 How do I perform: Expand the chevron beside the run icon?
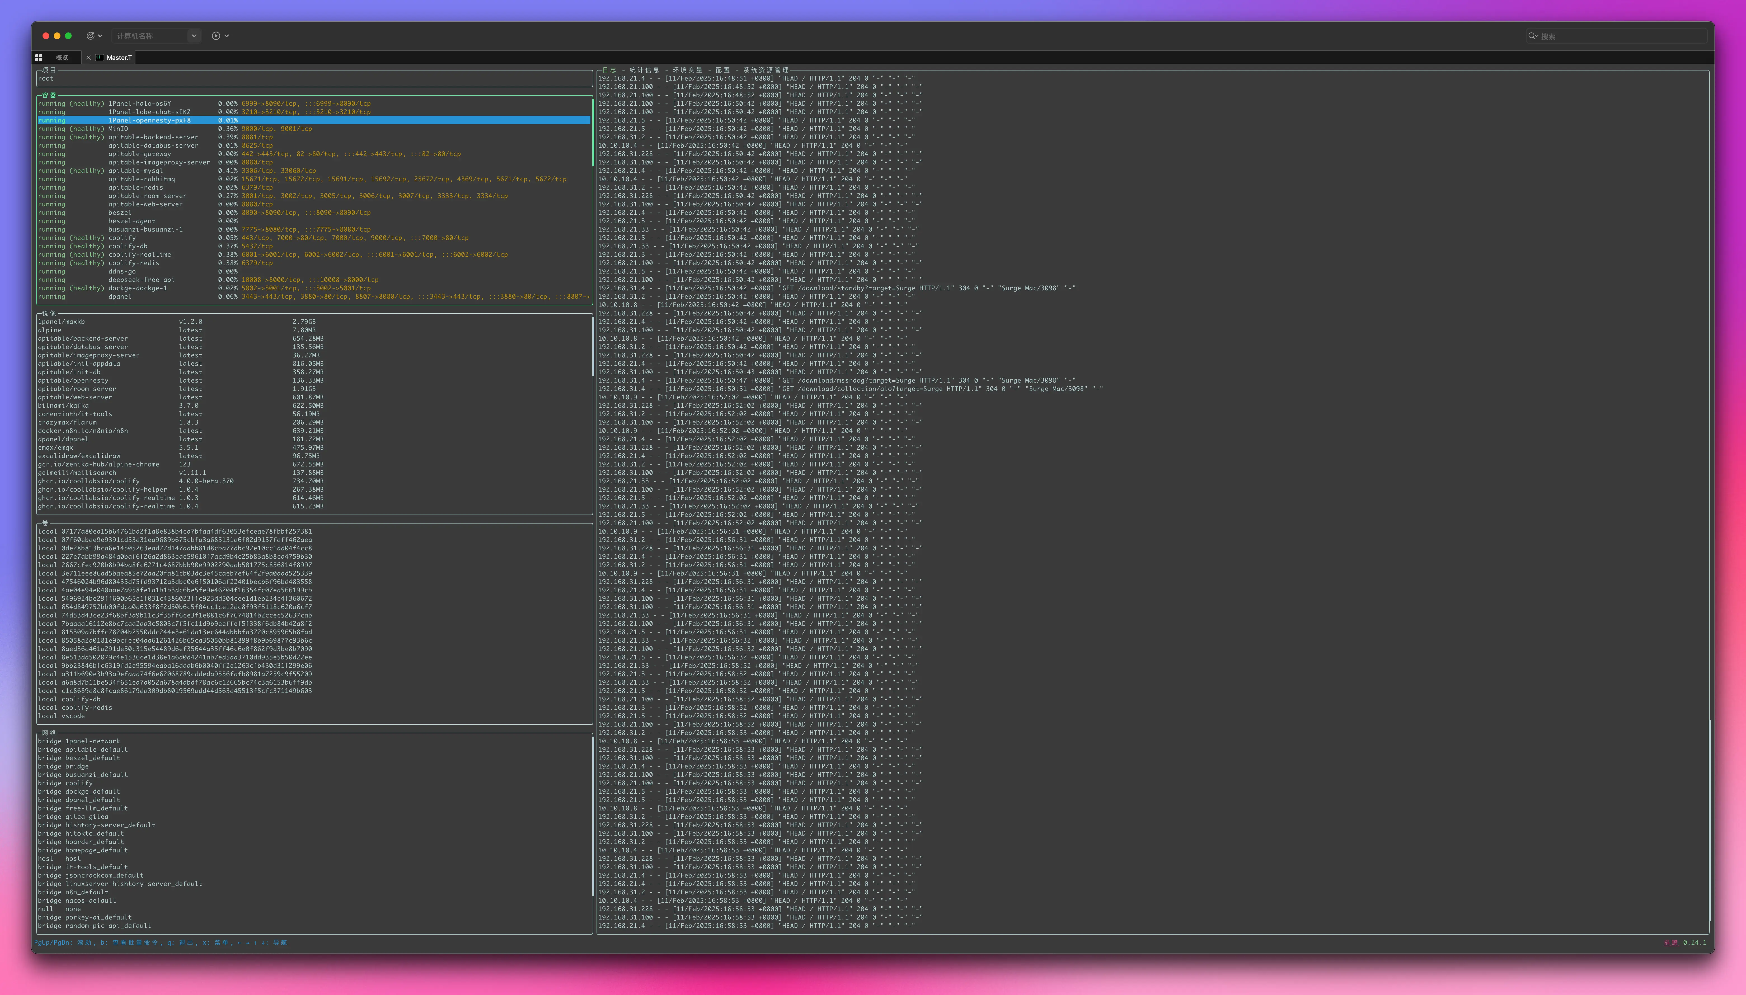pos(227,36)
